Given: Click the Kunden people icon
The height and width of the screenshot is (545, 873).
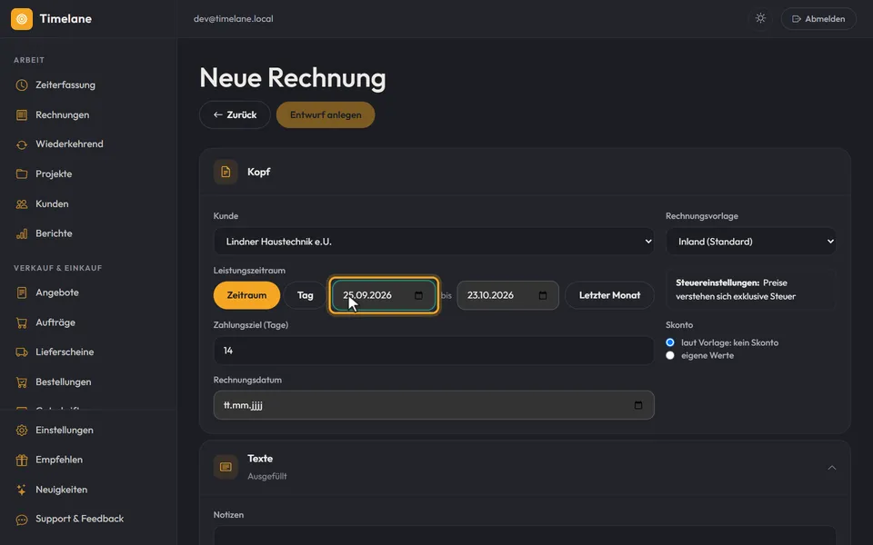Looking at the screenshot, I should [x=22, y=204].
